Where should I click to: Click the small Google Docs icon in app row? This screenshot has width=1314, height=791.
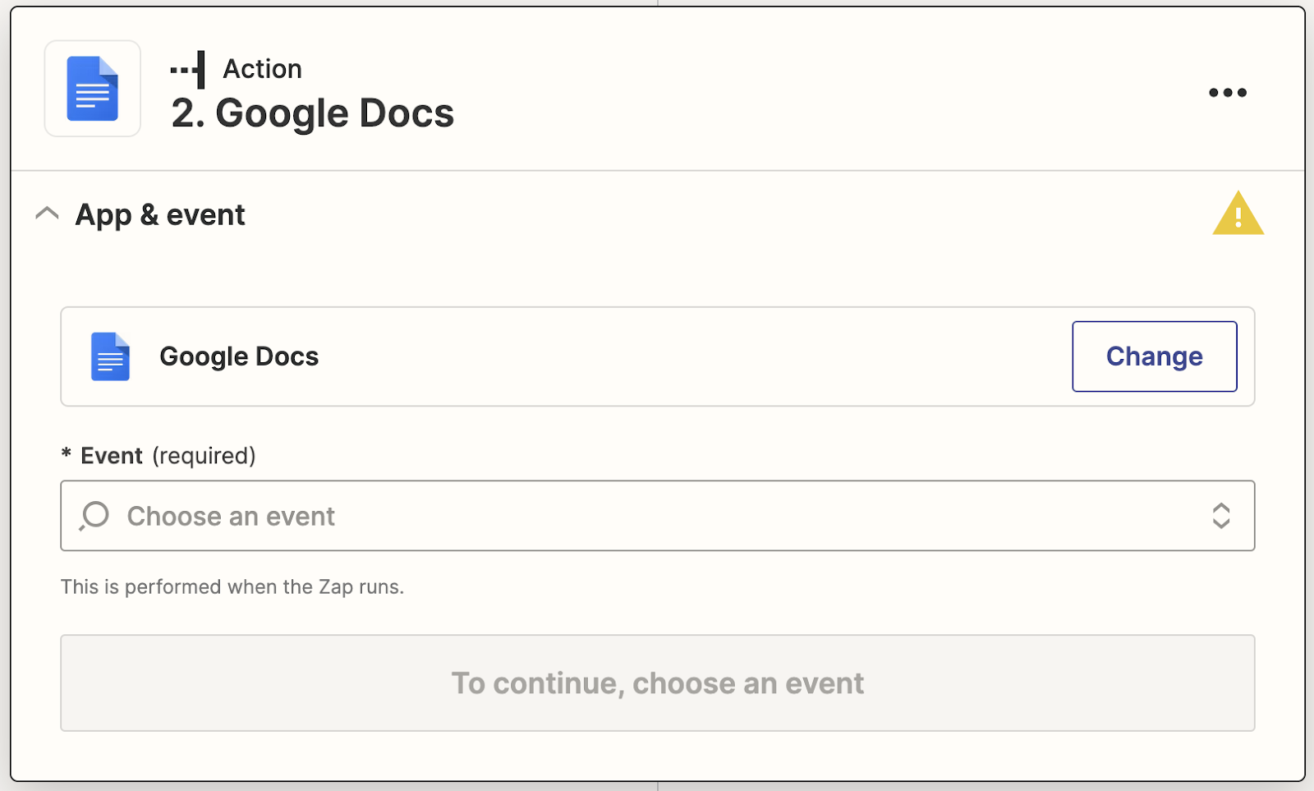coord(110,356)
